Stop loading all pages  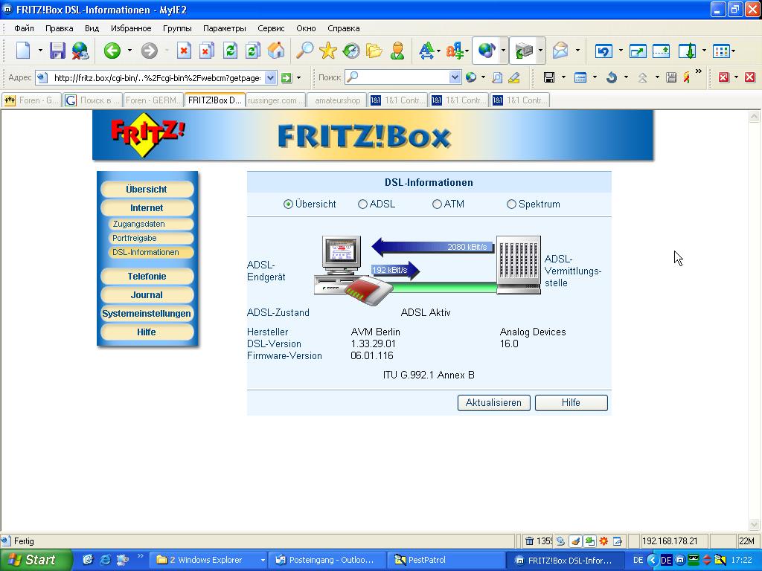[x=207, y=51]
